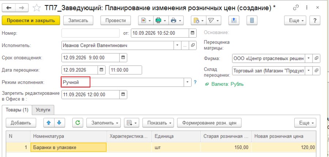Copy link via the chain icon
The image size is (329, 157).
pyautogui.click(x=296, y=8)
